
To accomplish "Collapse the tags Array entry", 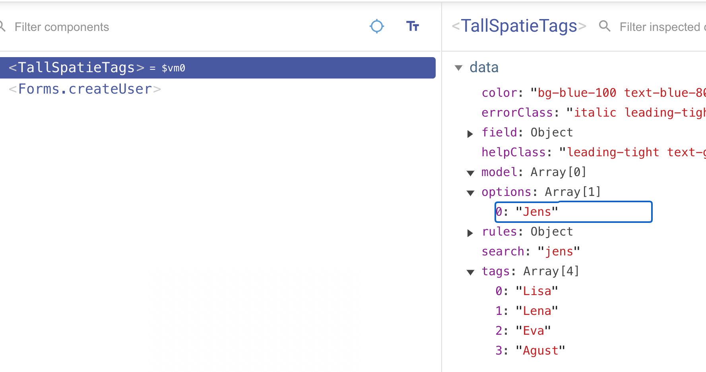I will pos(471,272).
